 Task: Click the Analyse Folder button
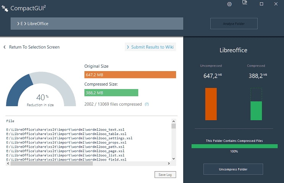point(234,24)
